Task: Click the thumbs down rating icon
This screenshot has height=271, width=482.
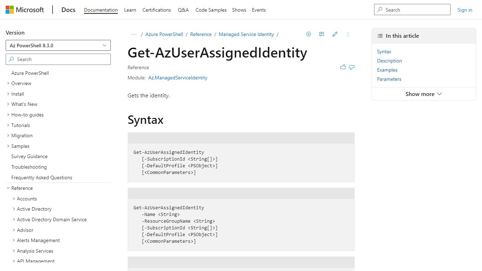Action: (352, 67)
